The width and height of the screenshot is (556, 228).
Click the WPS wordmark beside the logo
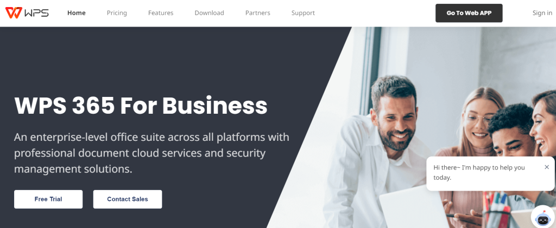pyautogui.click(x=36, y=13)
